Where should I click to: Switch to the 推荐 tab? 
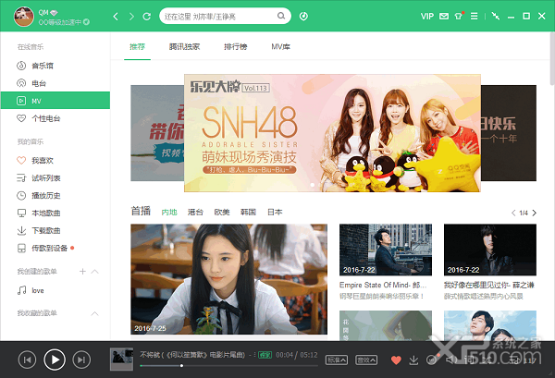(x=137, y=47)
